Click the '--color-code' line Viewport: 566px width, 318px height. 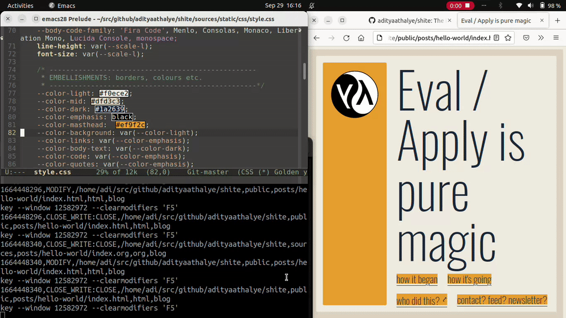111,156
